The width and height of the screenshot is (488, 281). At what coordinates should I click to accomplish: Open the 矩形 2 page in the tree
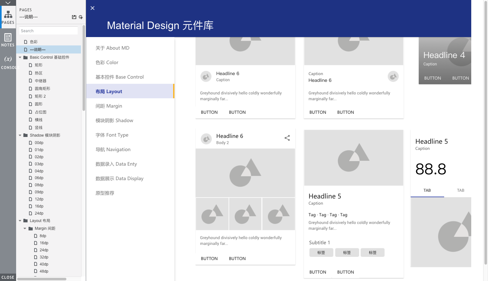(40, 96)
